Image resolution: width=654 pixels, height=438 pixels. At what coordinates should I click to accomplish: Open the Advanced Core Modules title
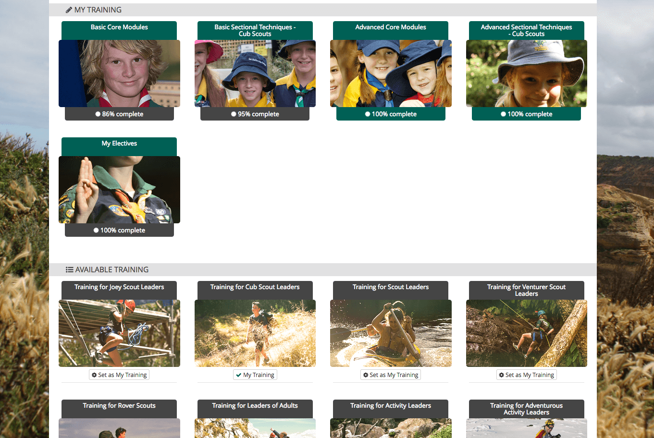click(391, 27)
